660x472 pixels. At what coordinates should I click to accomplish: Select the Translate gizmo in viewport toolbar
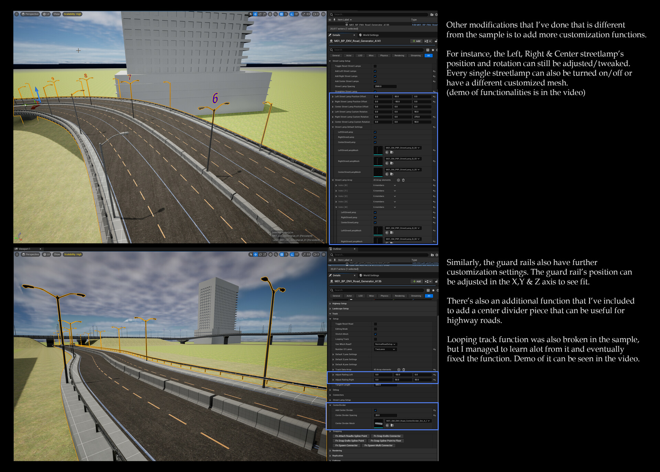coord(255,14)
